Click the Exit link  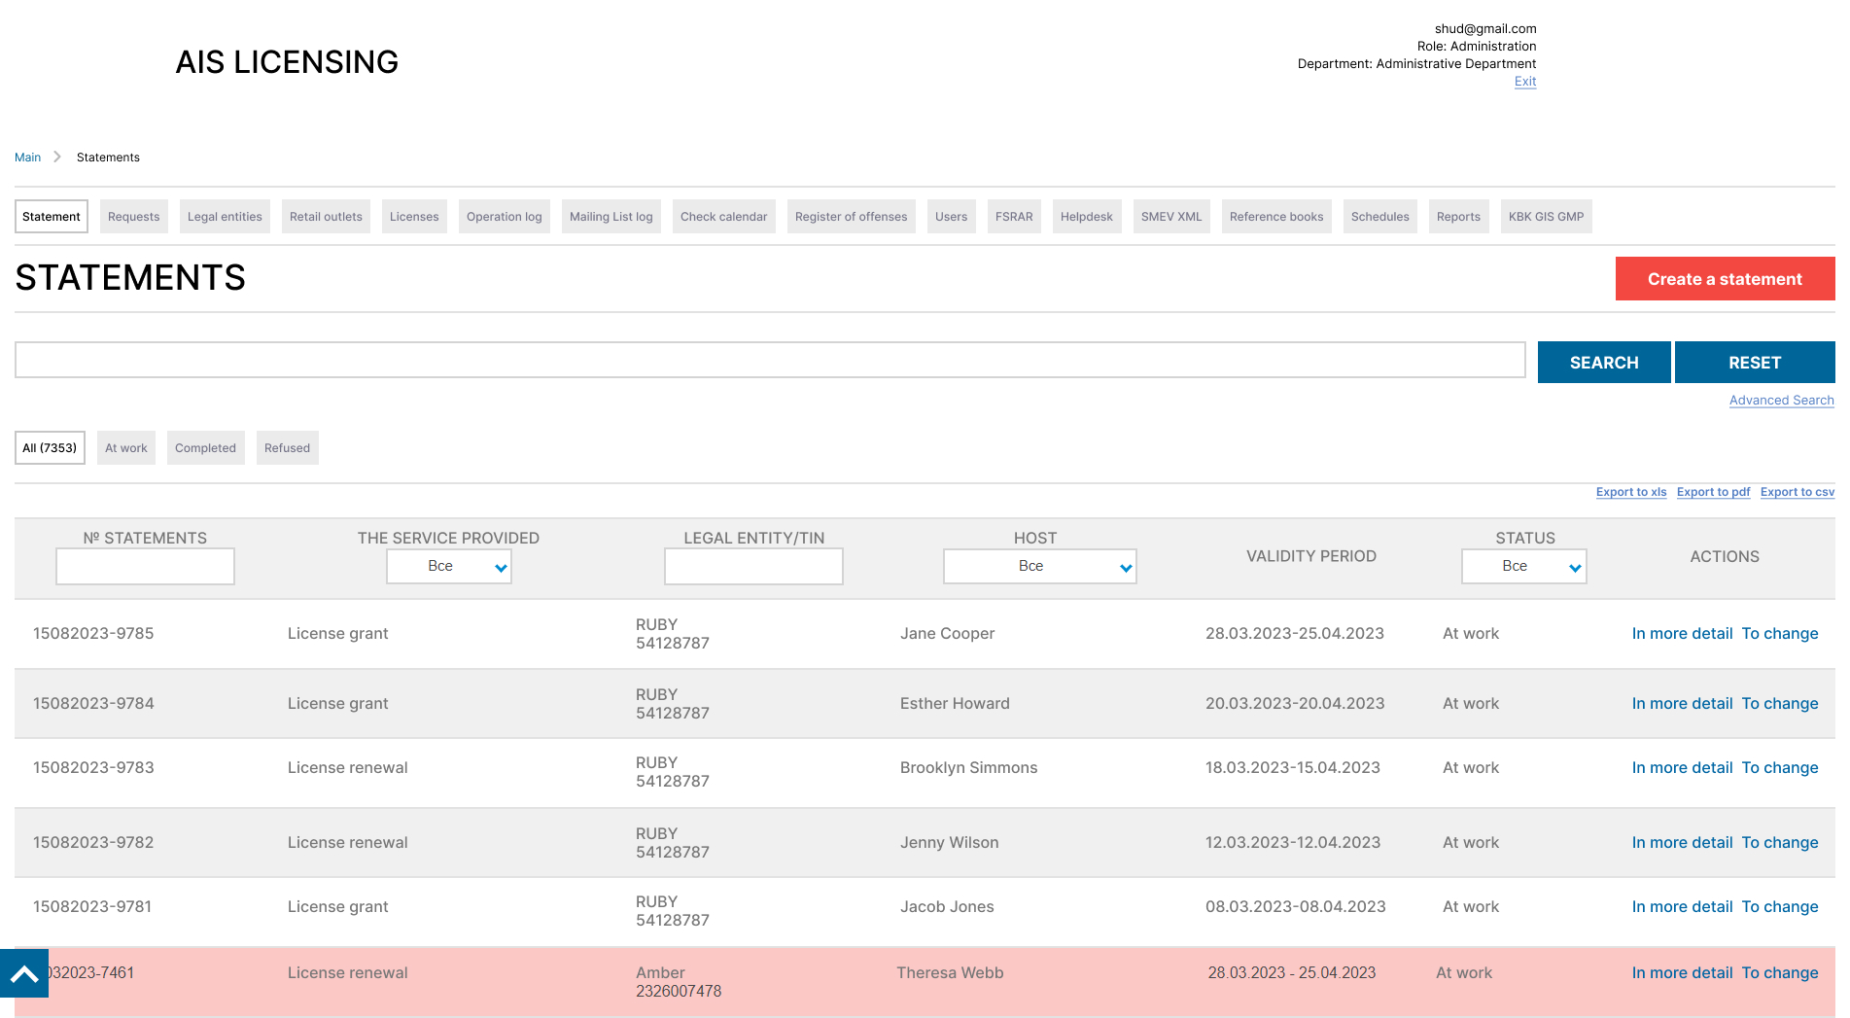(x=1525, y=82)
